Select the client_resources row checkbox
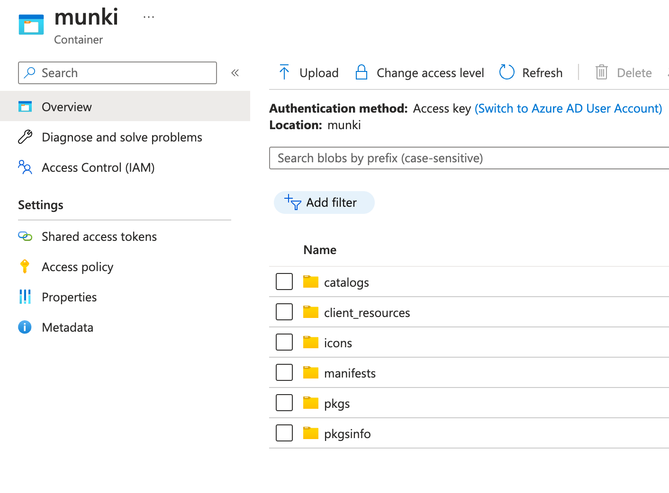This screenshot has height=493, width=669. click(284, 312)
